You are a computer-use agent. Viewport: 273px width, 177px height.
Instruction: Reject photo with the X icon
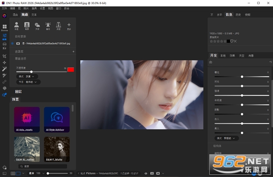pyautogui.click(x=235, y=41)
